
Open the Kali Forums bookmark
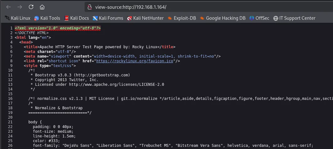[x=108, y=18]
